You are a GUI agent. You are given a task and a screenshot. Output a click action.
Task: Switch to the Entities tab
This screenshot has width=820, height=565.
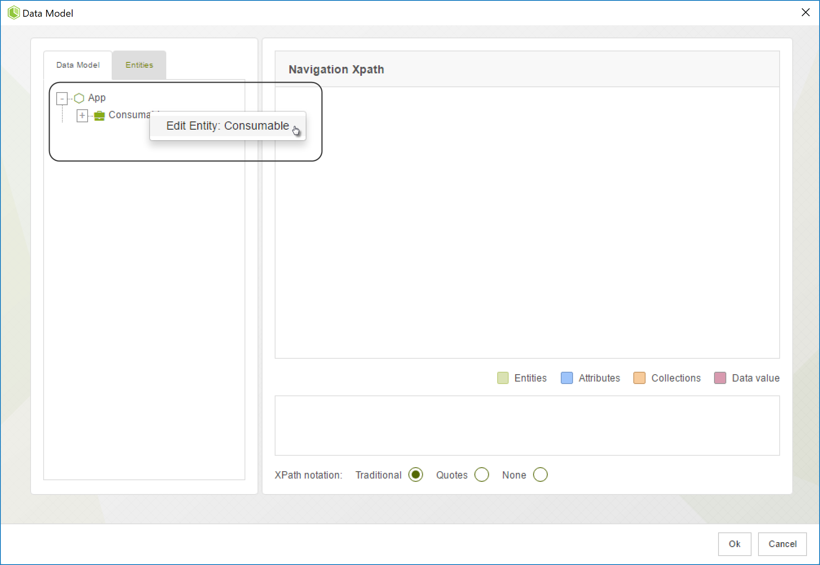(139, 65)
